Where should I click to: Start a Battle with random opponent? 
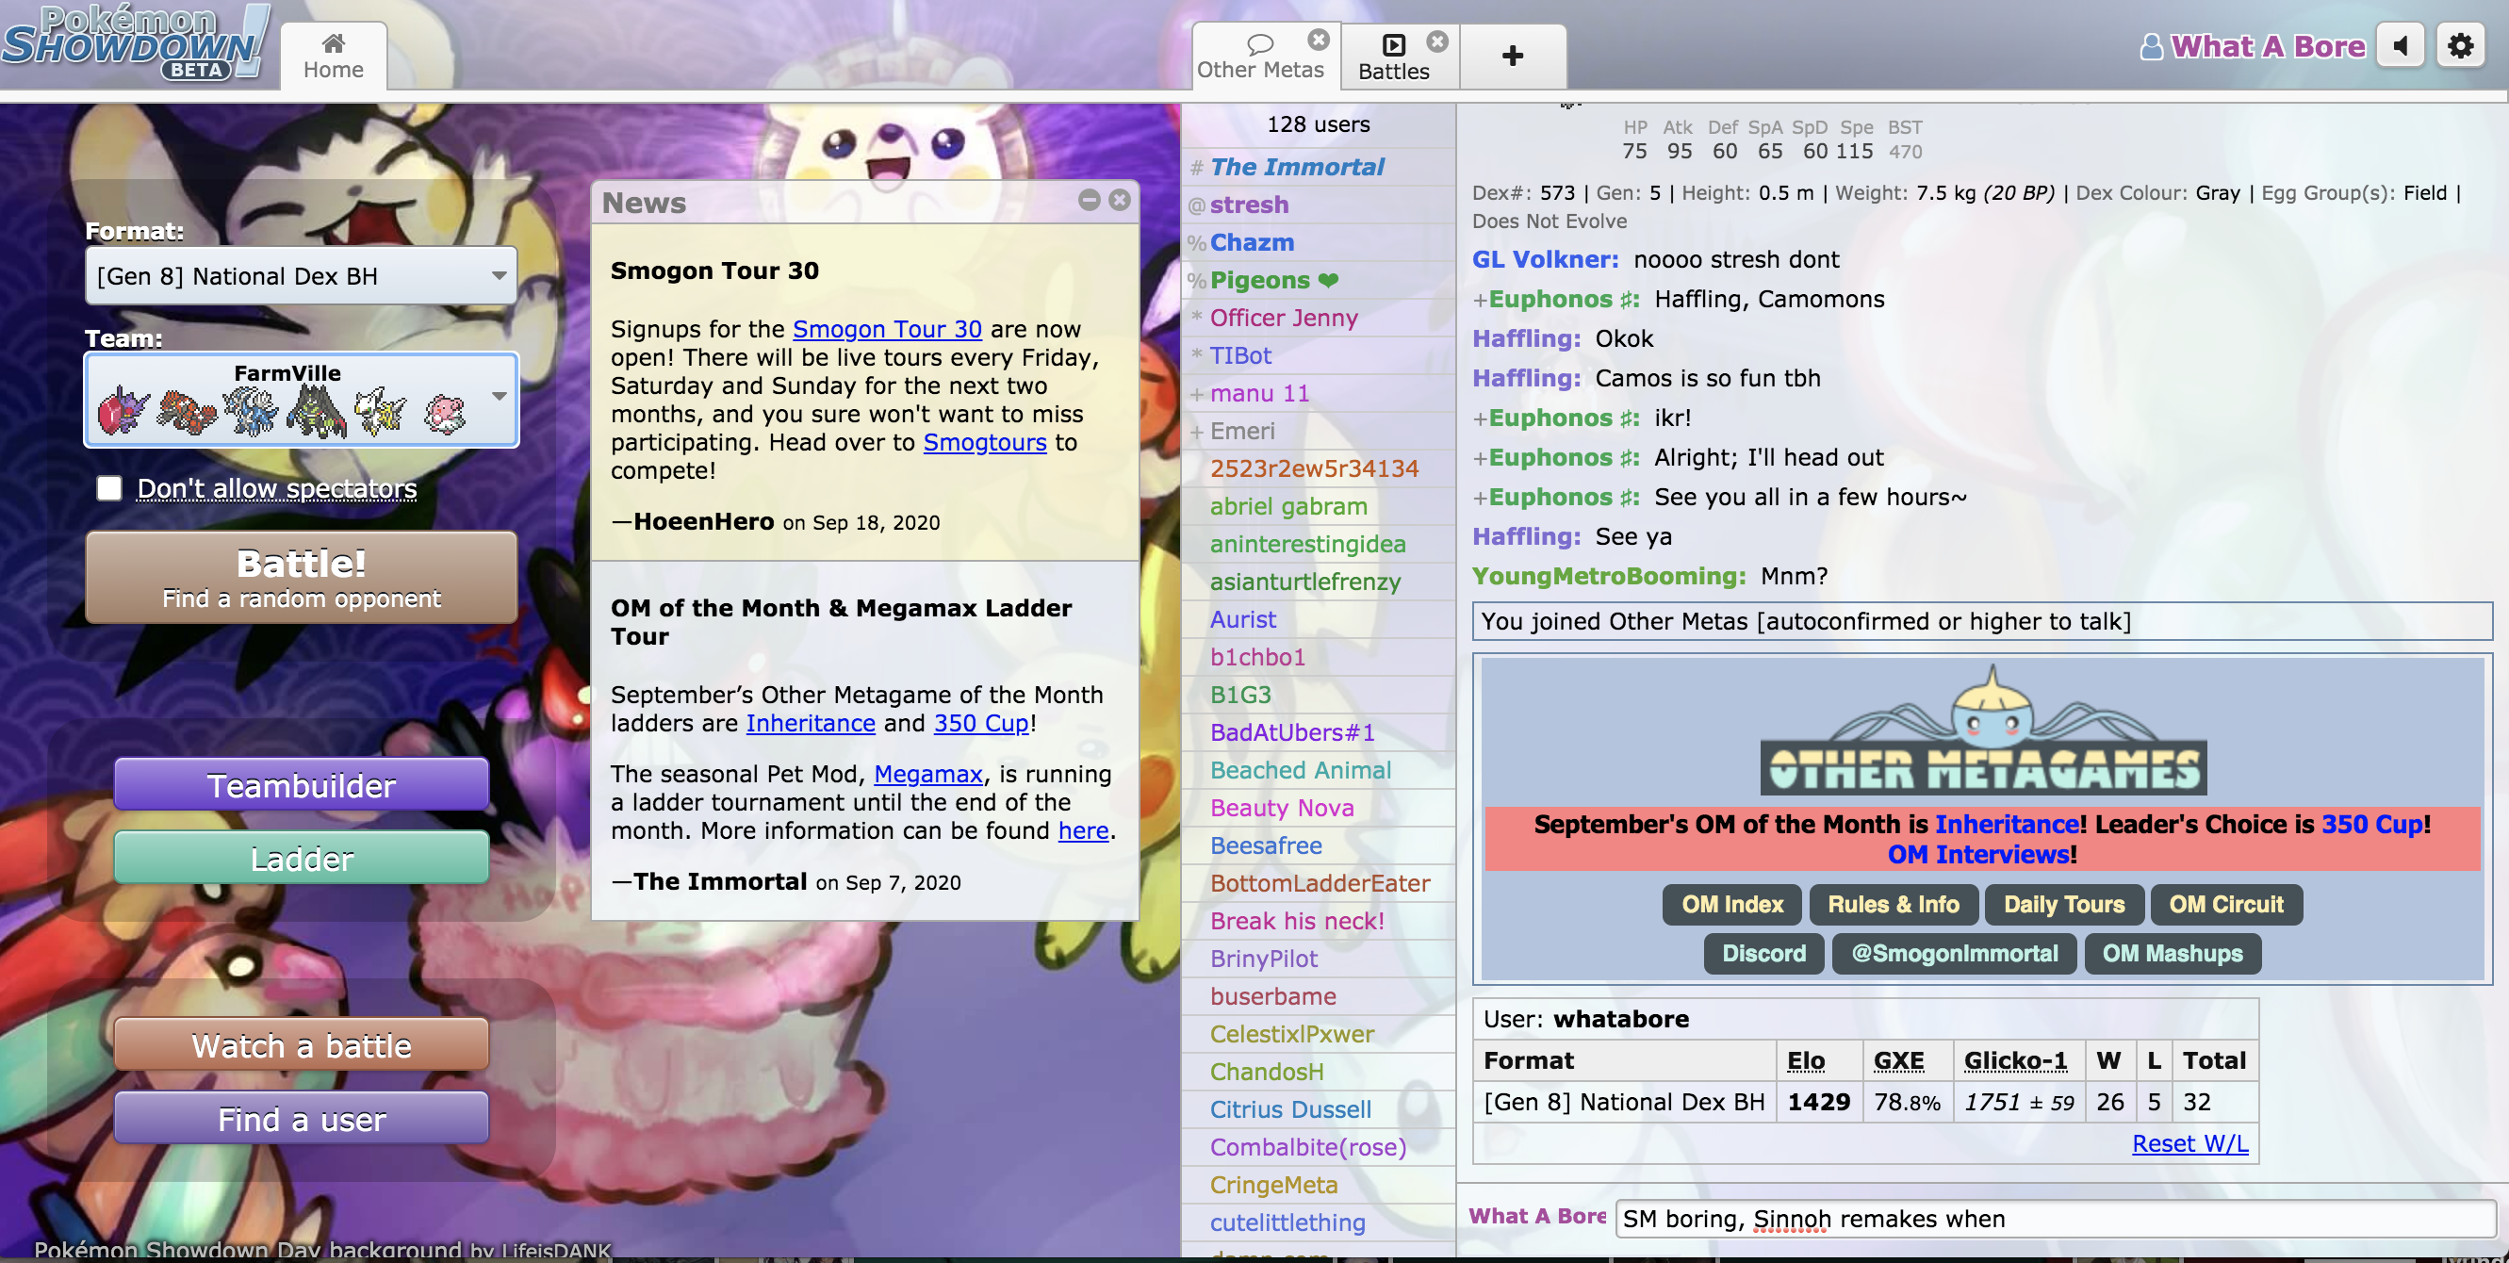(x=301, y=578)
